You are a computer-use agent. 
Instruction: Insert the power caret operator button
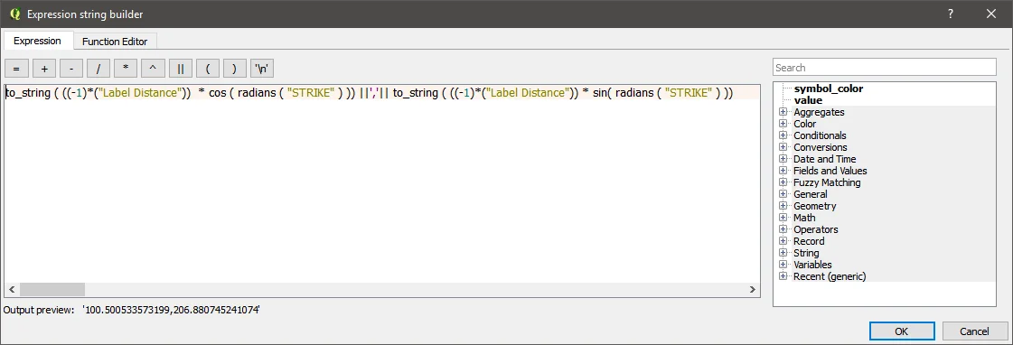click(153, 68)
